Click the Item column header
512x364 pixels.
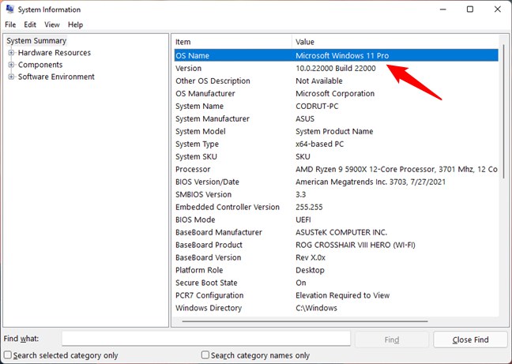point(232,42)
